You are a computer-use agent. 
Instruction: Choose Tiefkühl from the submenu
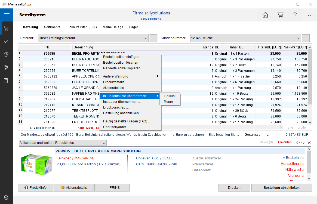[170, 96]
